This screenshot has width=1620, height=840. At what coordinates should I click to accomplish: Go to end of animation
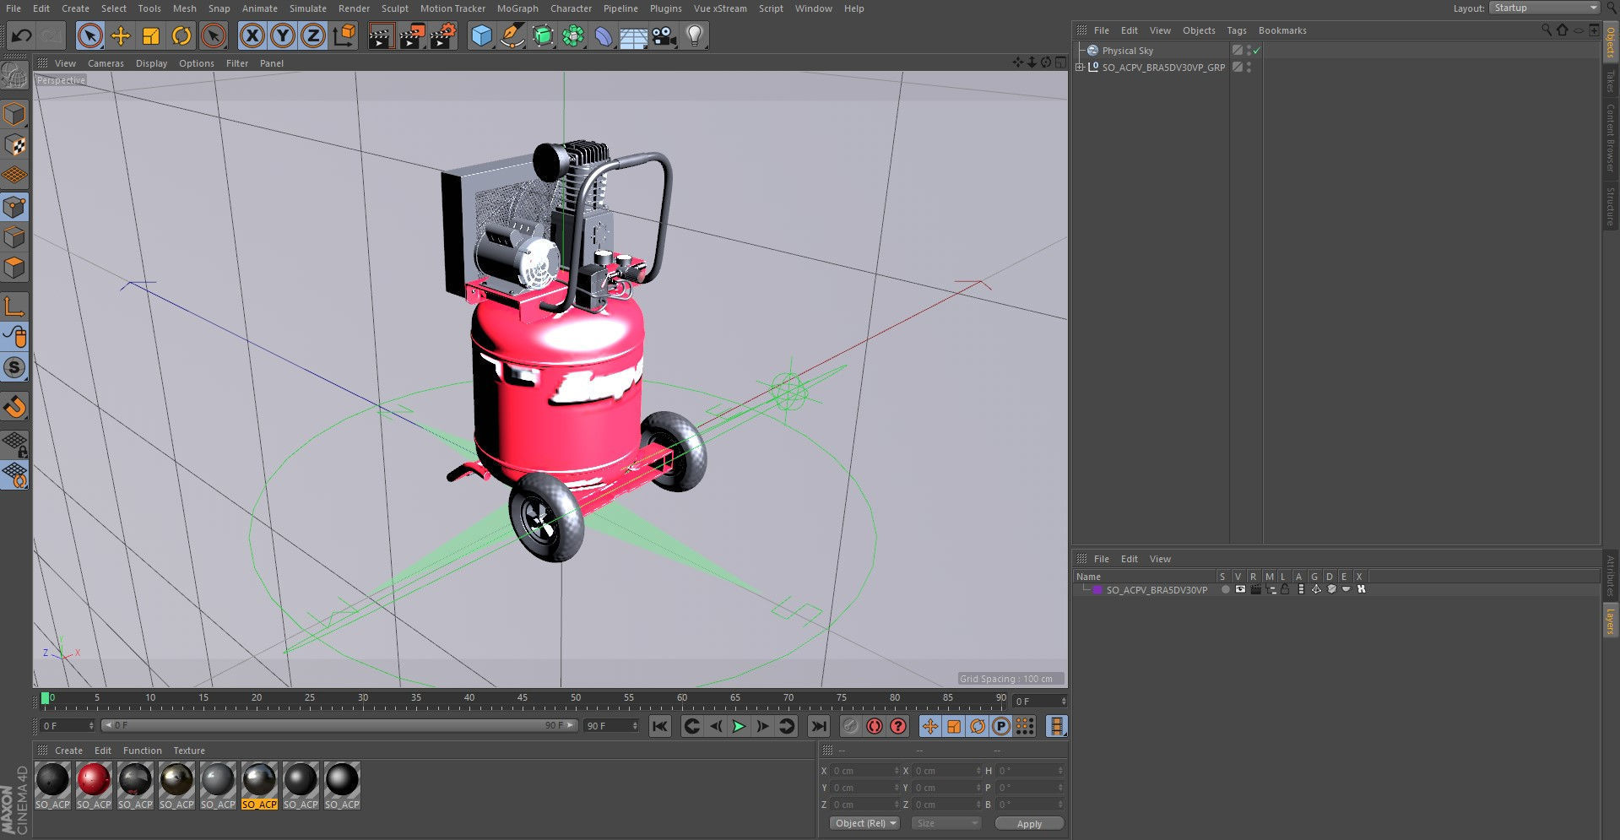[x=818, y=726]
